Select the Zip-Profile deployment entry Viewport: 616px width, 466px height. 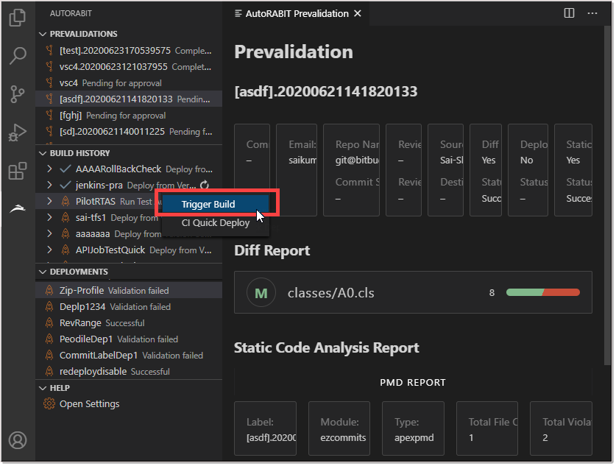79,291
